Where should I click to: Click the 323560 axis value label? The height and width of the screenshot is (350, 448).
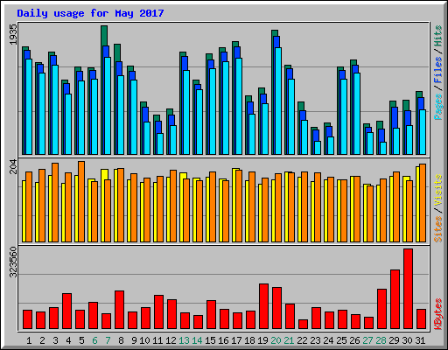tap(13, 262)
